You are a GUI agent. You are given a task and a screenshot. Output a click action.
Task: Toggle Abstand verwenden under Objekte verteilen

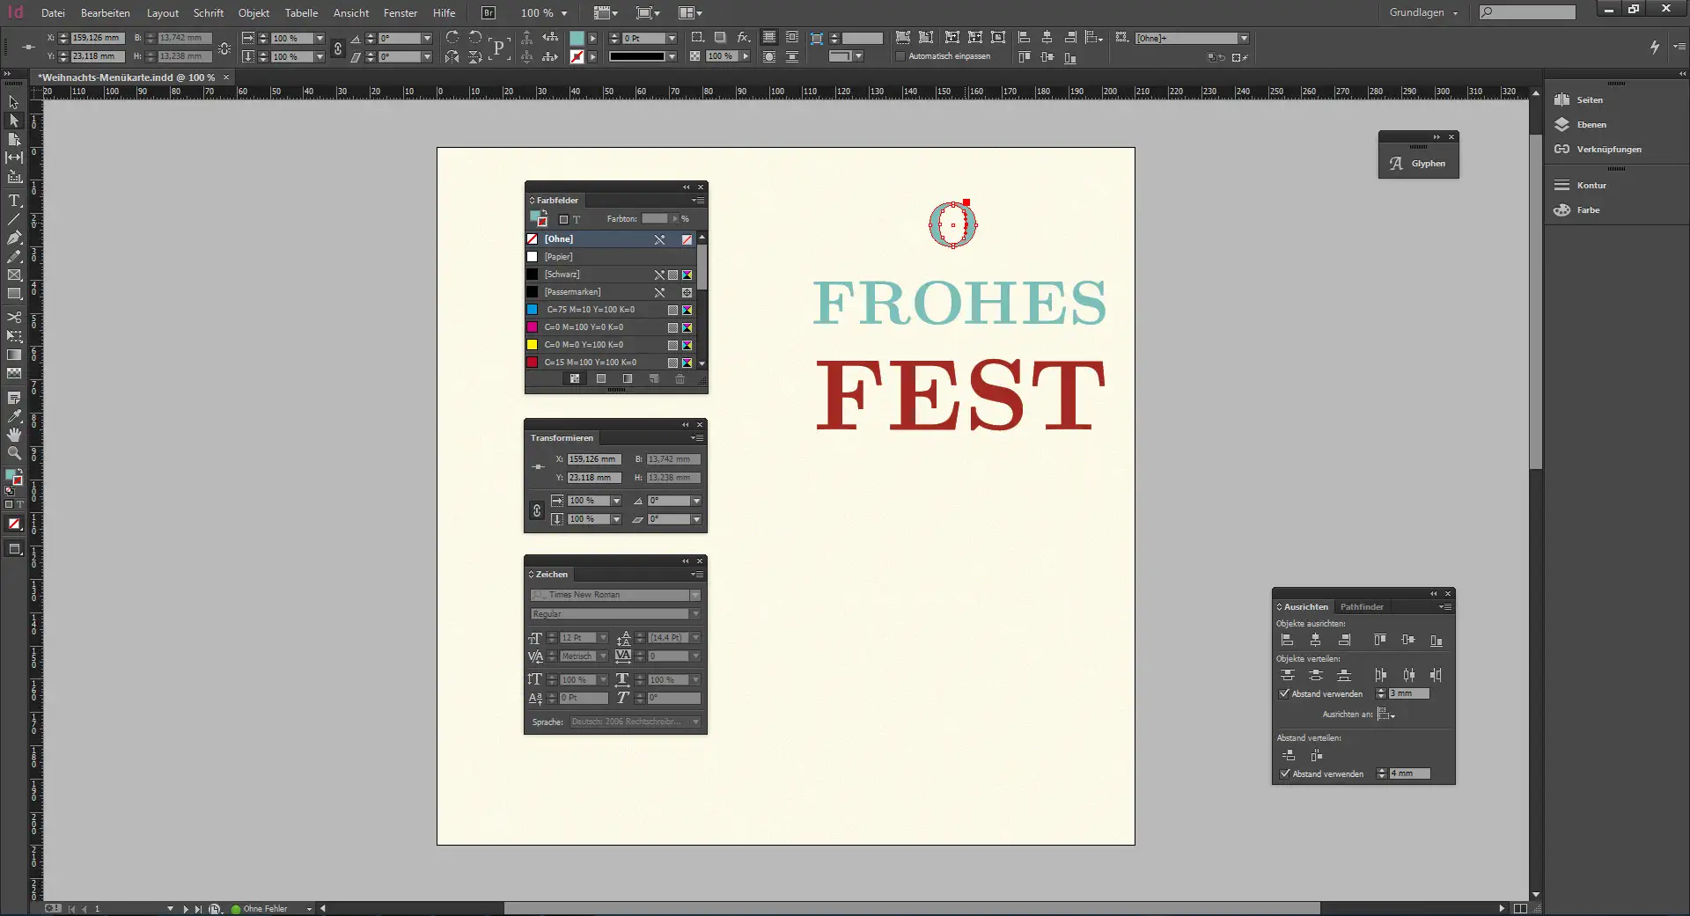1285,693
